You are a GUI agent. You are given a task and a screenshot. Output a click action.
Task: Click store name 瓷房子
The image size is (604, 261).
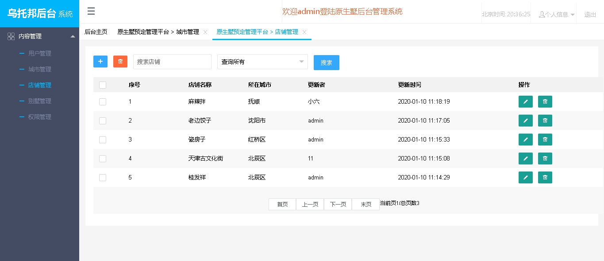point(197,139)
